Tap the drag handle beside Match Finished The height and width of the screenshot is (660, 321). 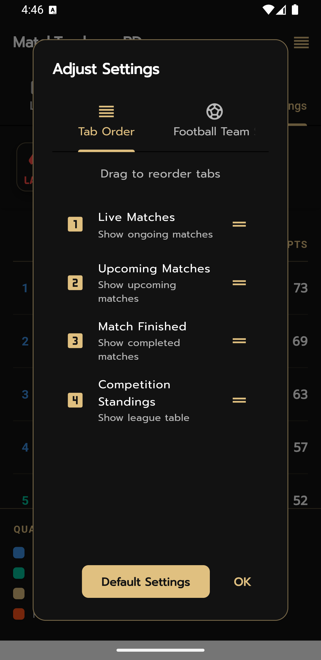(239, 341)
